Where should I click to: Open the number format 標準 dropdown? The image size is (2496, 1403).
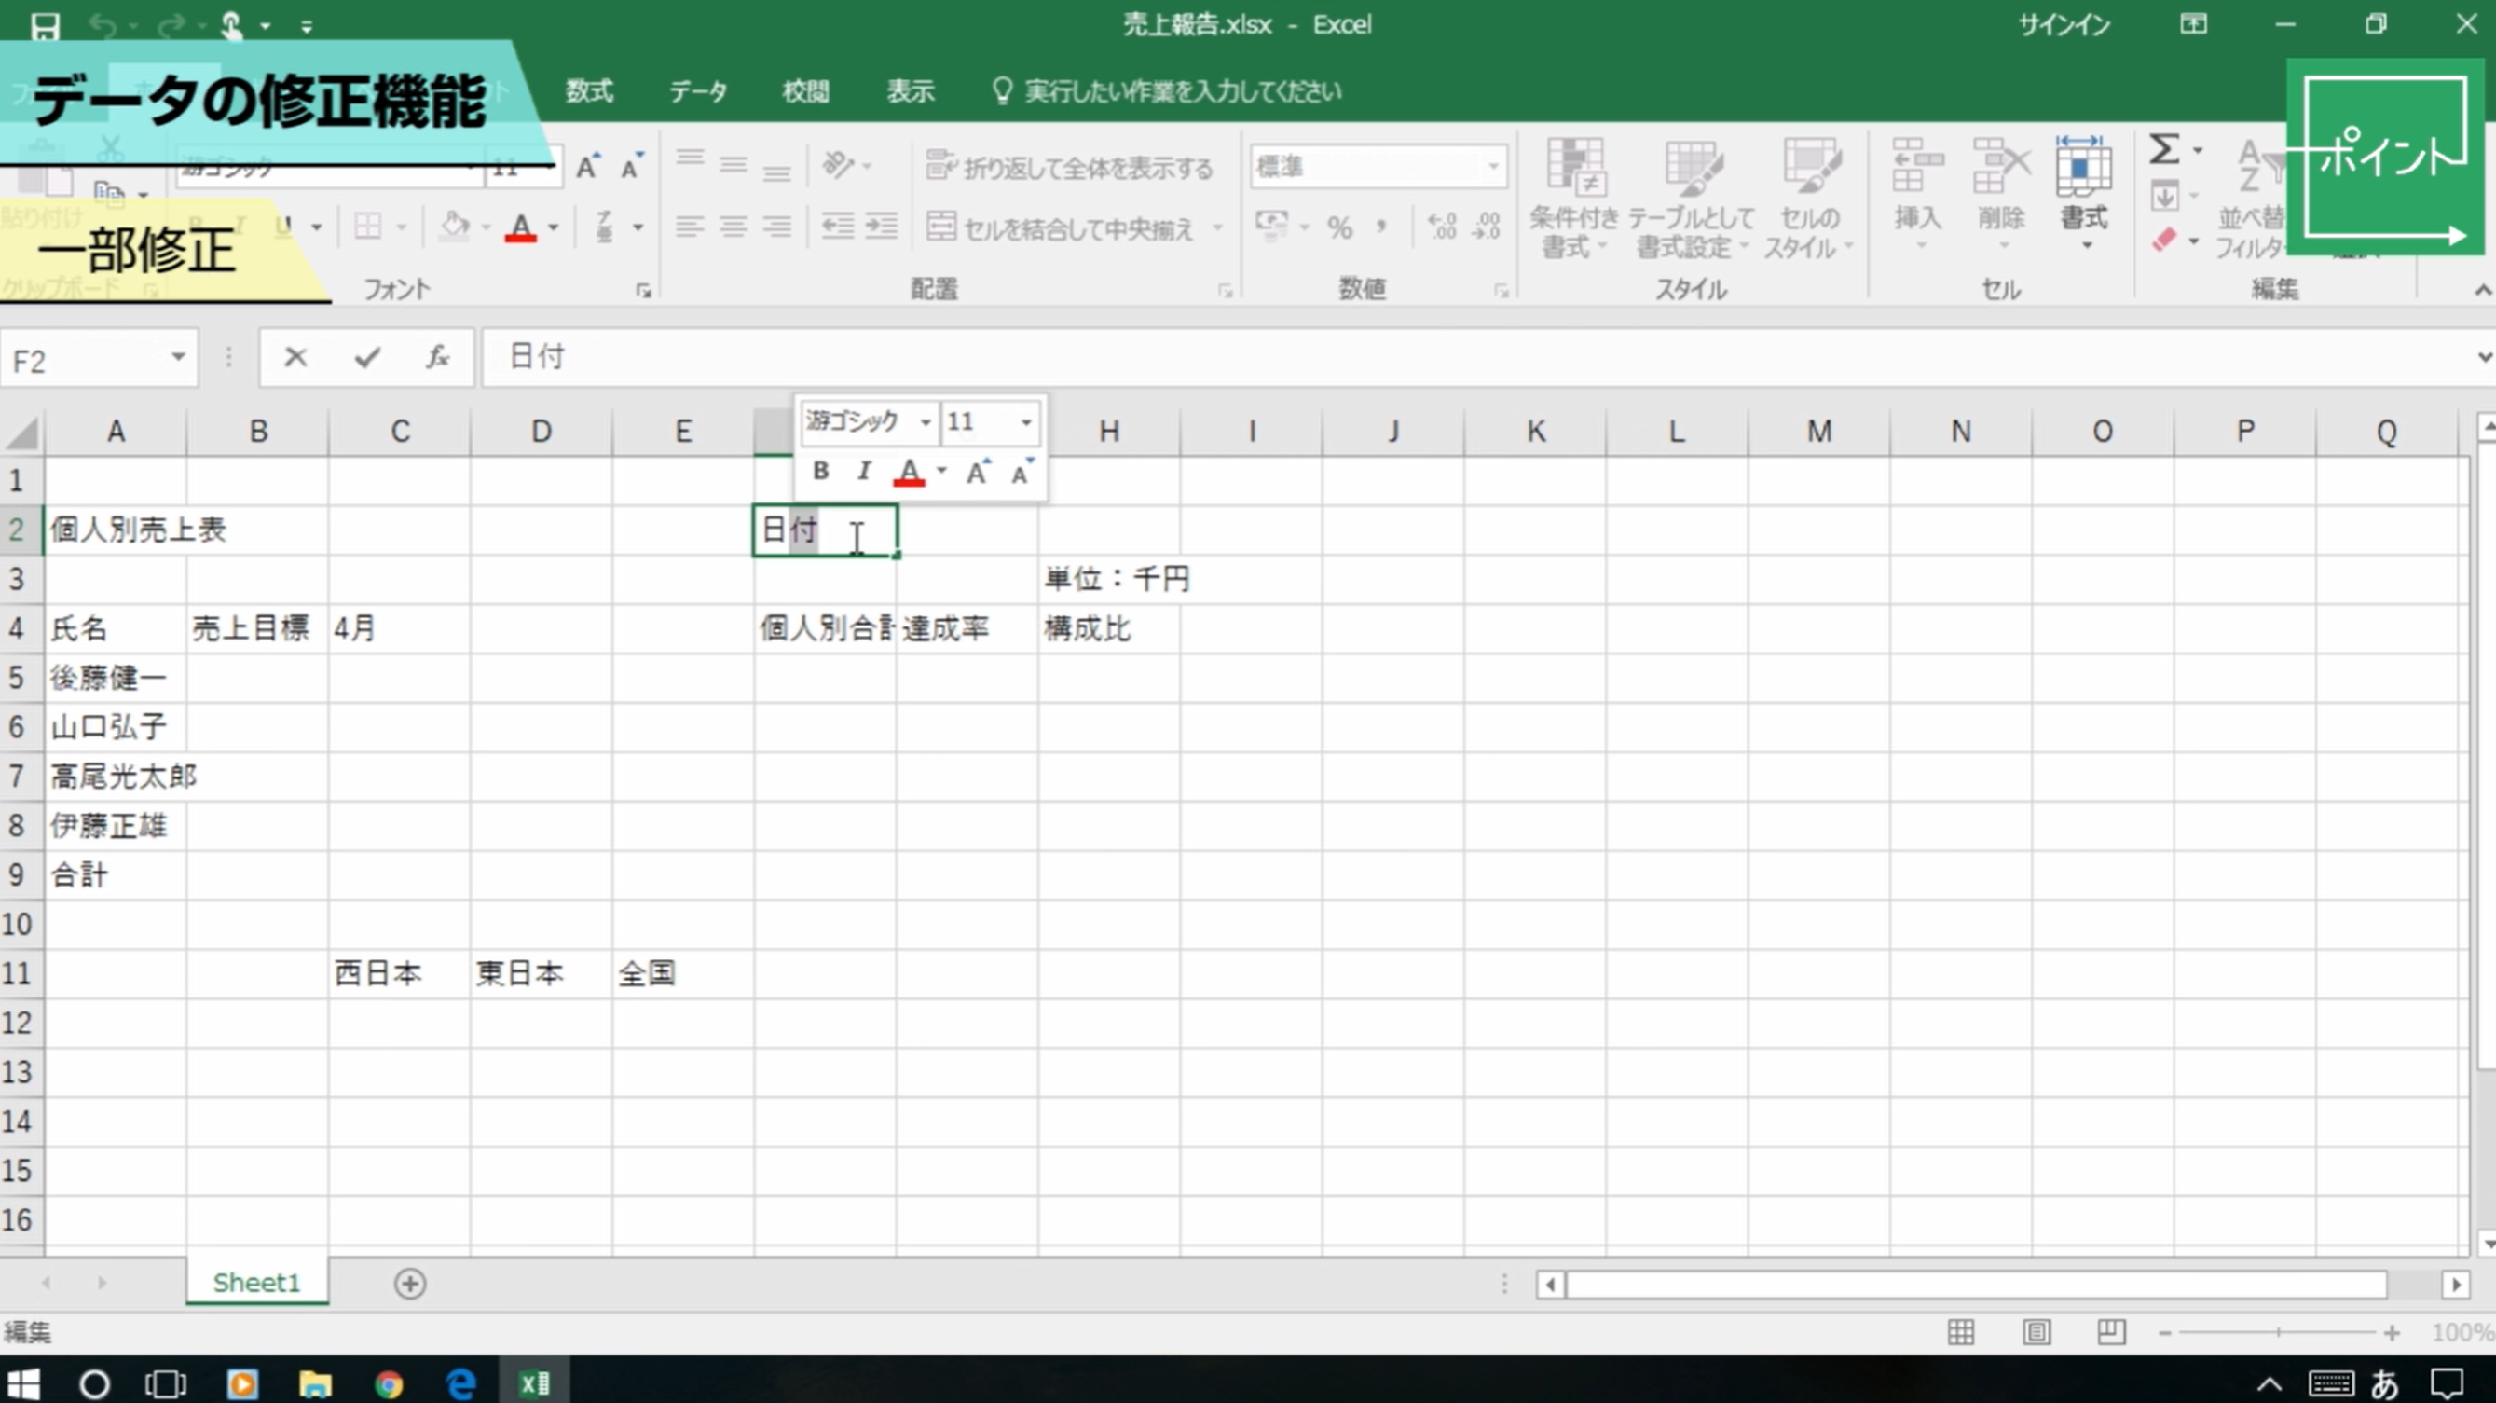[1493, 167]
